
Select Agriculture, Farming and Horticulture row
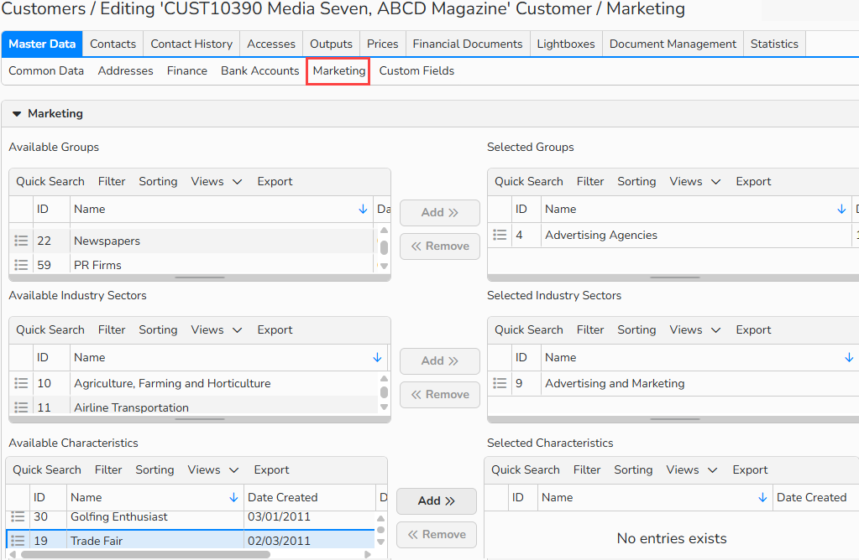click(191, 383)
